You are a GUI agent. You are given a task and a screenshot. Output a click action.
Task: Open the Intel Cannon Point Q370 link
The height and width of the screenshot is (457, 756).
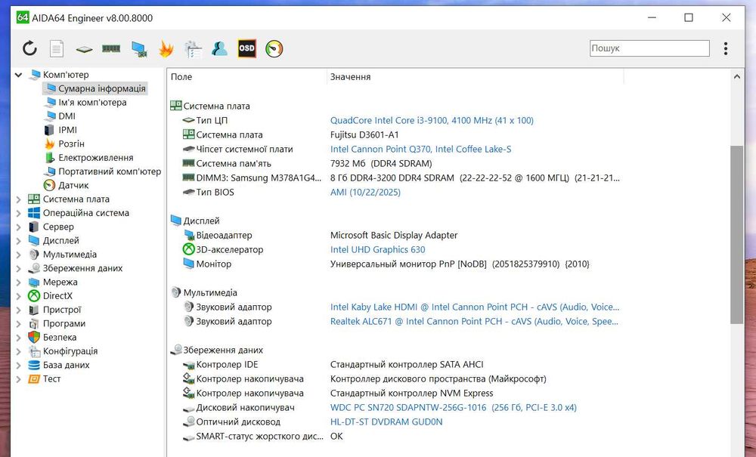420,150
